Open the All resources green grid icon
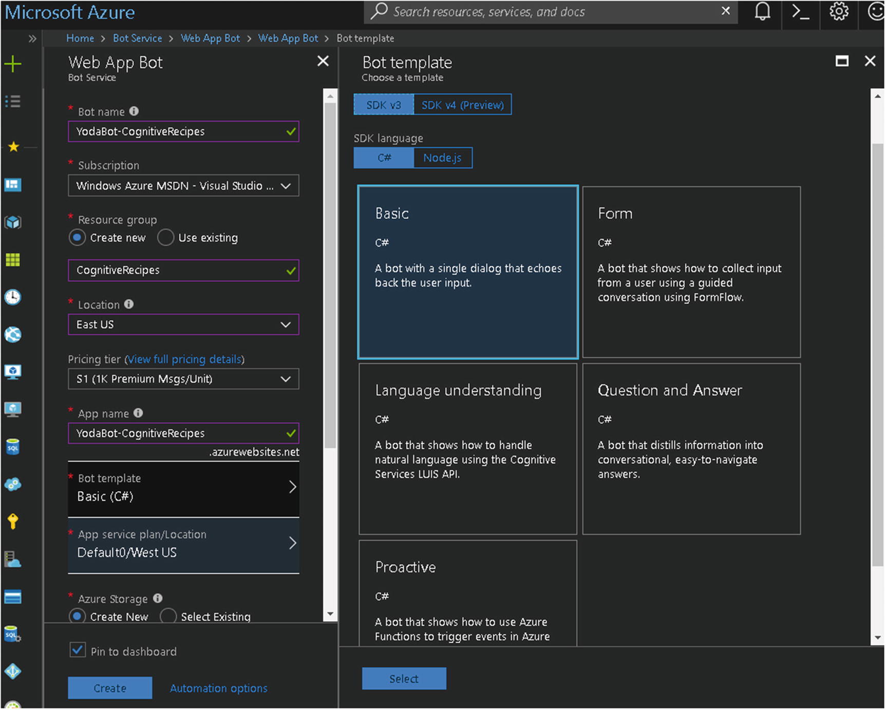This screenshot has width=886, height=710. point(13,260)
